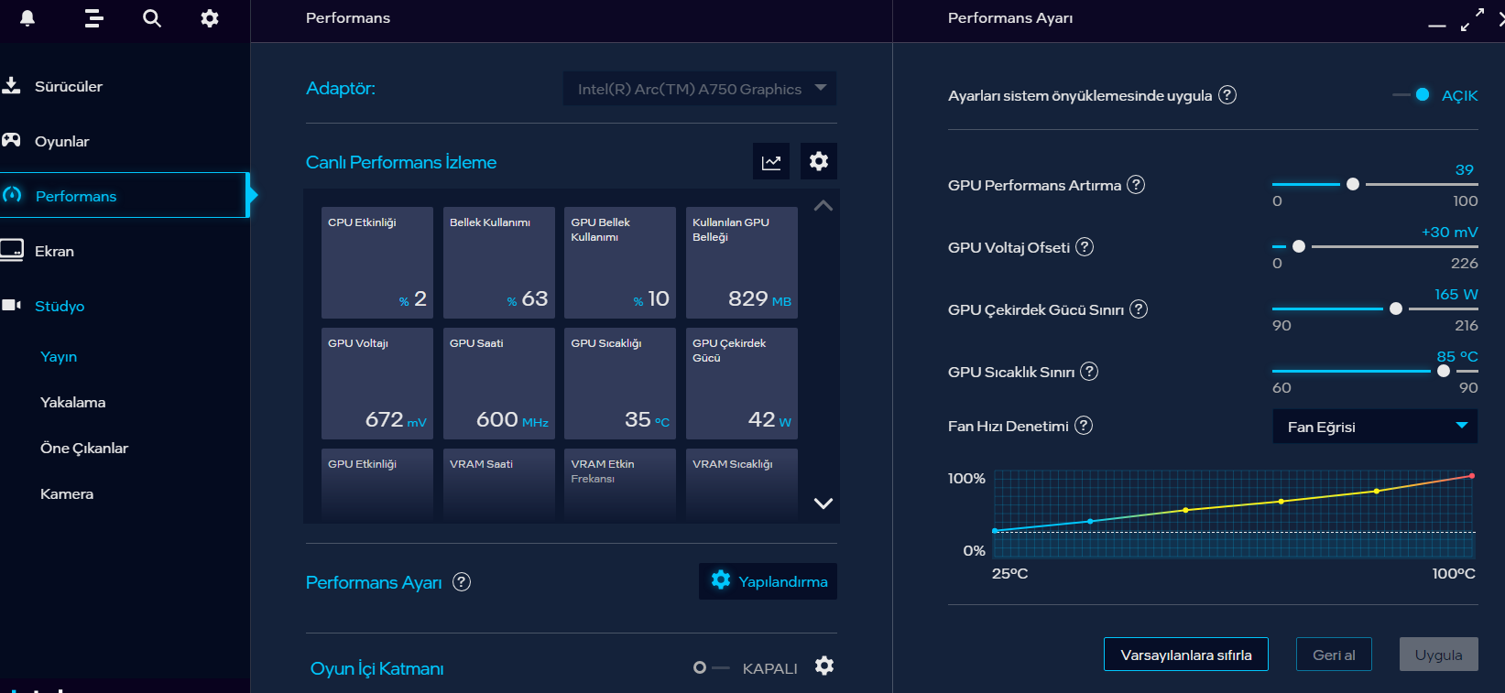
Task: Select the GPU Saati metric tile
Action: 499,384
